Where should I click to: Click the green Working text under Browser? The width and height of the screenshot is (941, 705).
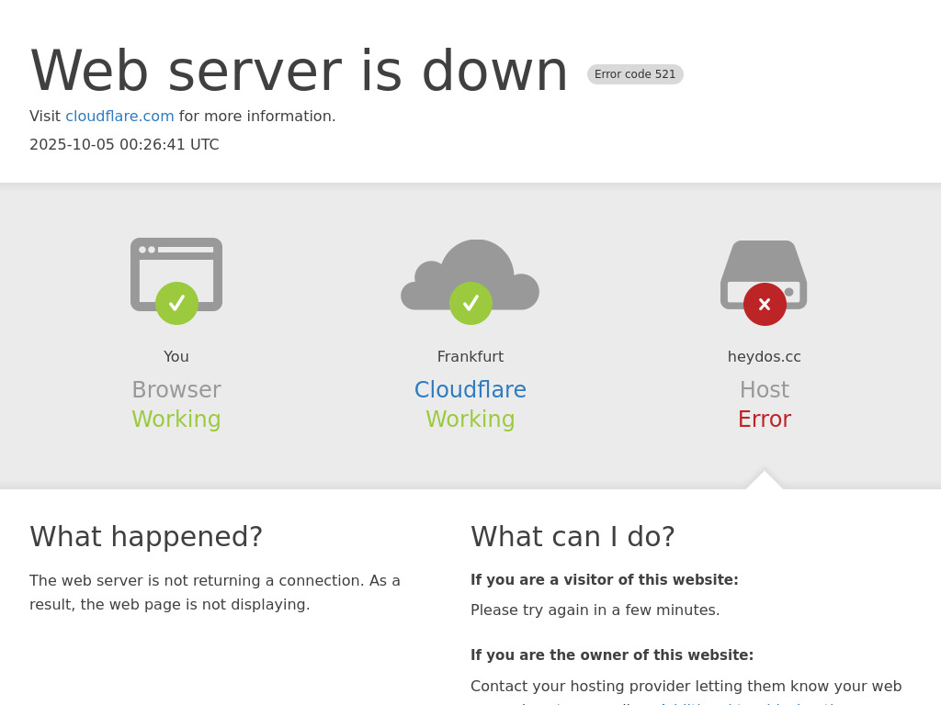tap(176, 420)
